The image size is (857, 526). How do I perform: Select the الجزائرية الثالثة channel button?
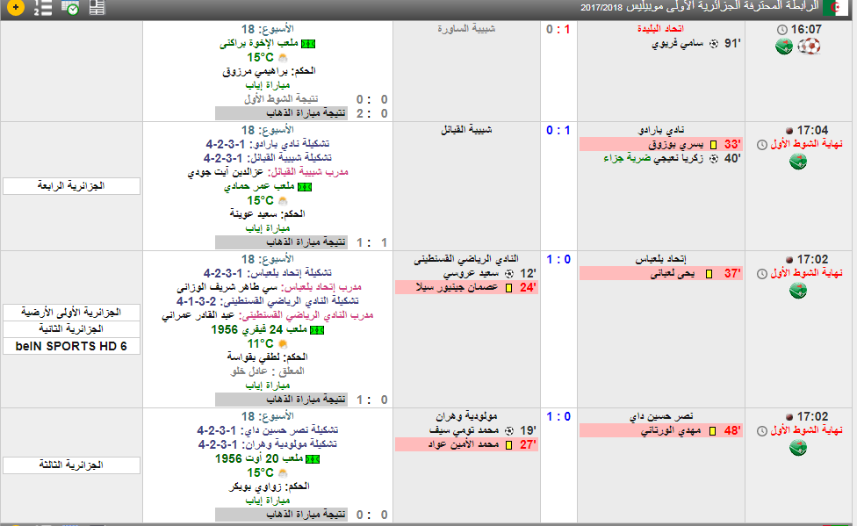72,465
